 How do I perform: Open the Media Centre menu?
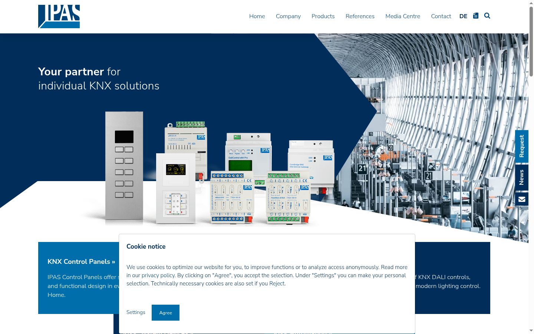tap(403, 16)
